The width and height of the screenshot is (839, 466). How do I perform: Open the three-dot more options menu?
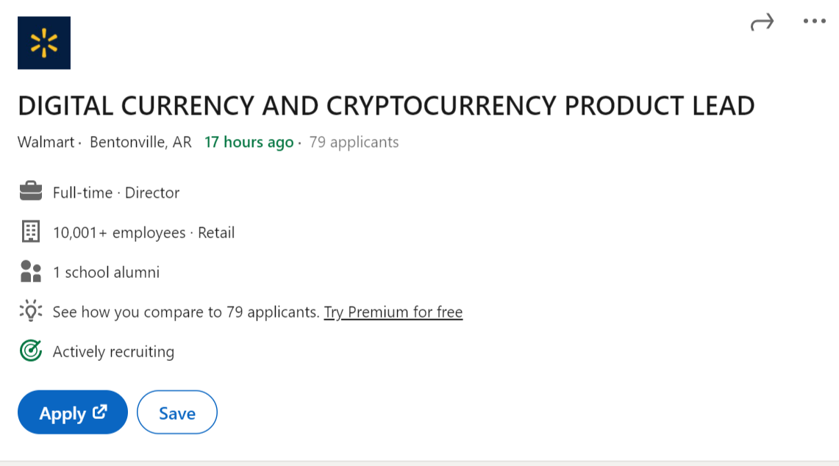(x=814, y=21)
